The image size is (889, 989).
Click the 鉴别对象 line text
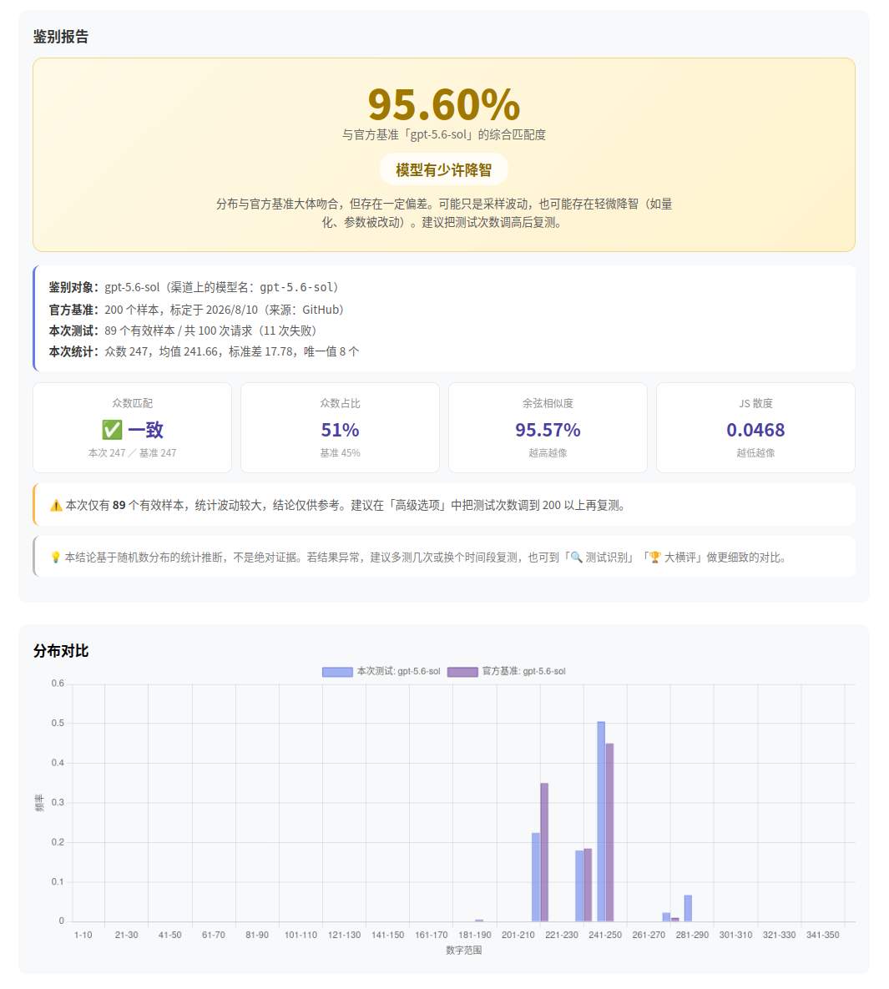[193, 287]
